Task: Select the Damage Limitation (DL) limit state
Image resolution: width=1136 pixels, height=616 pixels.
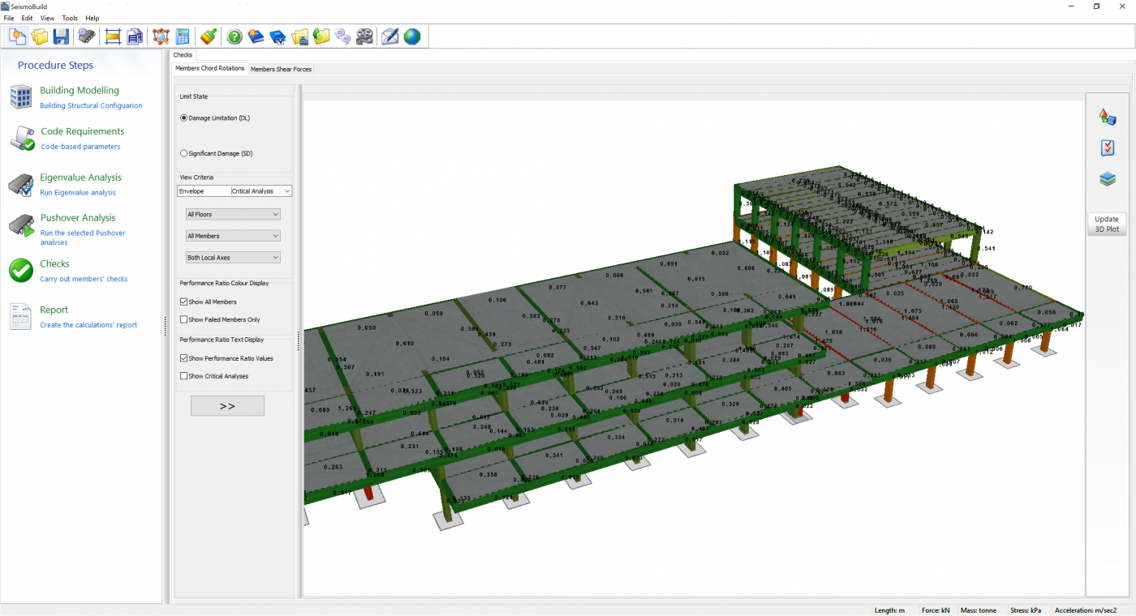Action: tap(215, 118)
